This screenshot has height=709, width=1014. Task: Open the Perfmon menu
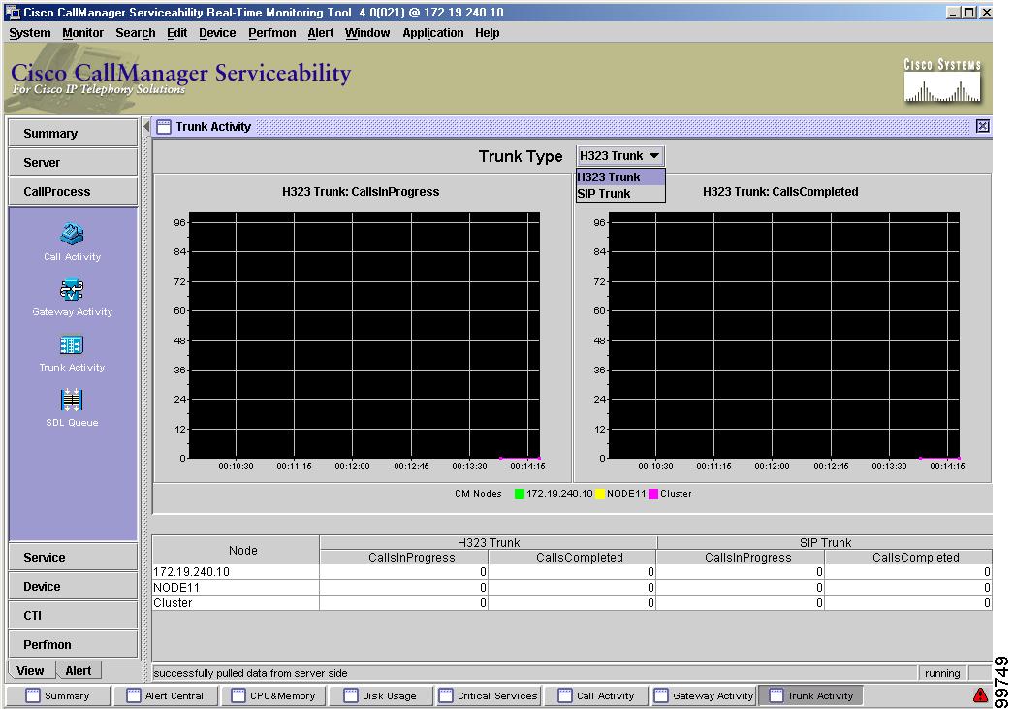[x=272, y=33]
